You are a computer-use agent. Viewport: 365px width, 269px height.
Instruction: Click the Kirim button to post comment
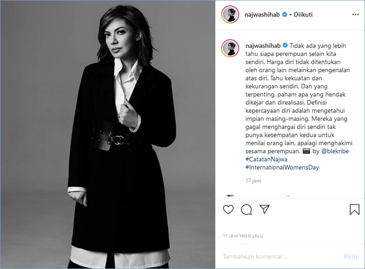(351, 256)
